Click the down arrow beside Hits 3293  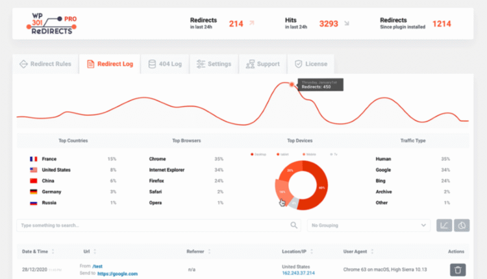pos(347,23)
